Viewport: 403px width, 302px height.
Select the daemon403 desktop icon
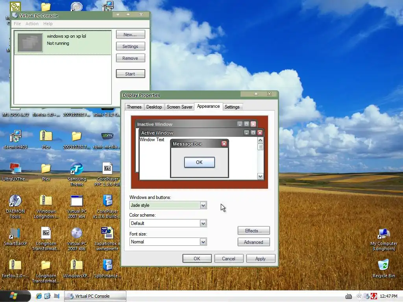pos(15,136)
